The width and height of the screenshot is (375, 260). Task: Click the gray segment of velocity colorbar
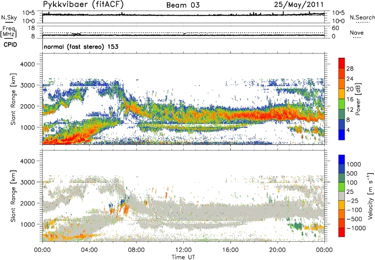click(342, 196)
